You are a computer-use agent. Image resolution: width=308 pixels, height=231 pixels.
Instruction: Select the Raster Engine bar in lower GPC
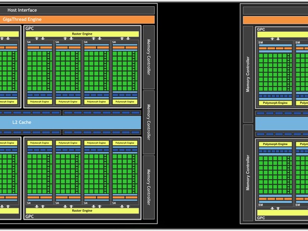82,211
